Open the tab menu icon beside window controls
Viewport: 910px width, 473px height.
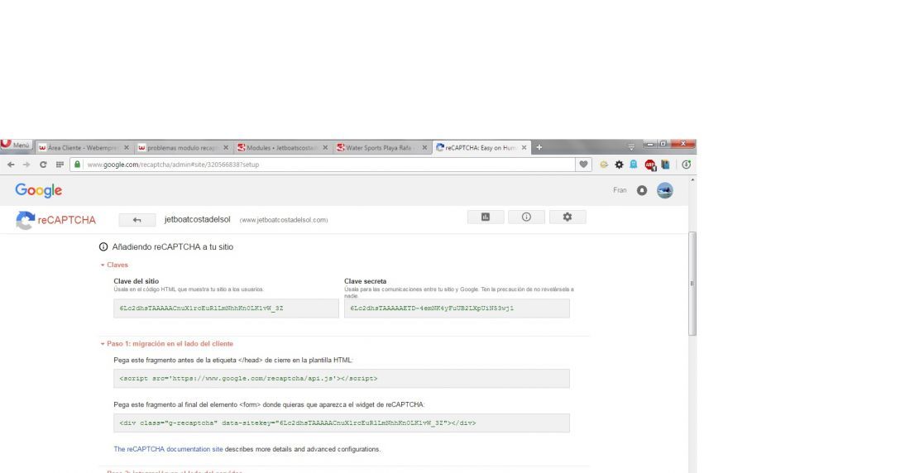click(x=631, y=147)
